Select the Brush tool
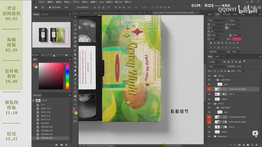Screen dimensions: 262x147 [75, 50]
